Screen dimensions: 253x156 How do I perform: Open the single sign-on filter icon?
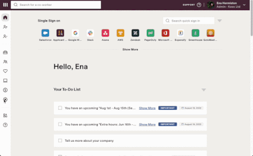coord(220,21)
